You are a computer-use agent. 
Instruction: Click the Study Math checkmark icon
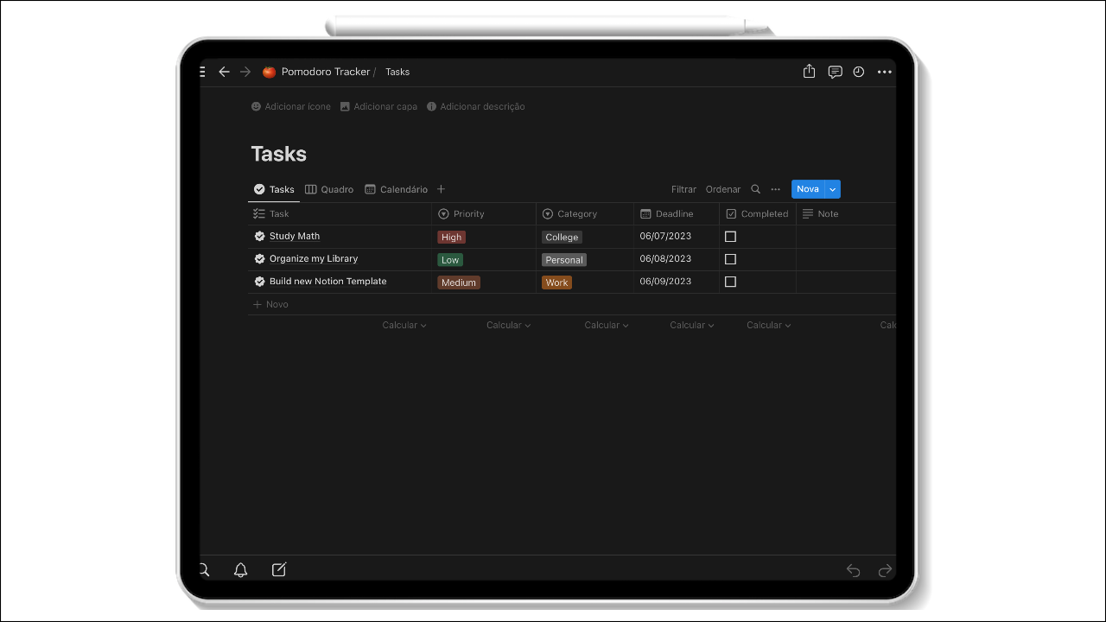259,236
